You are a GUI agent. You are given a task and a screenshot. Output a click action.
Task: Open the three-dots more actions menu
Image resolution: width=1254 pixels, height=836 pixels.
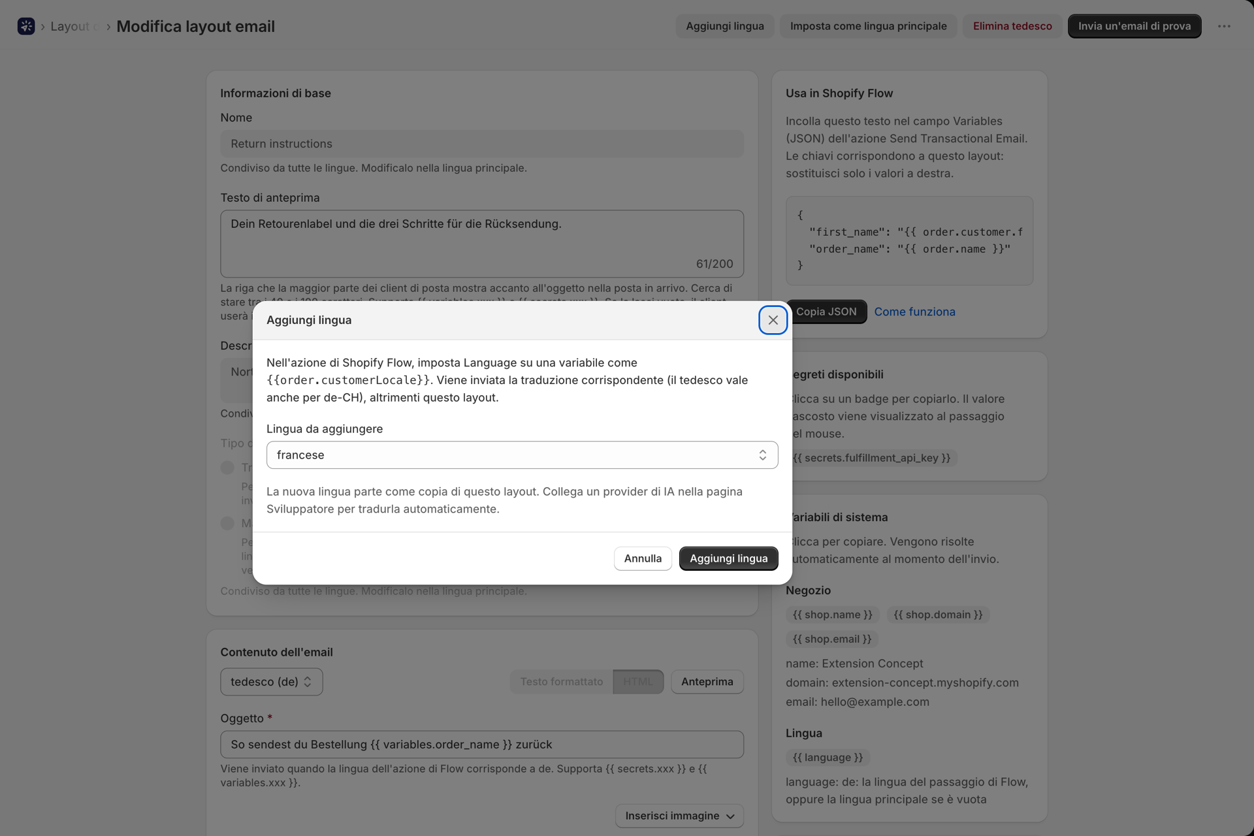1225,26
